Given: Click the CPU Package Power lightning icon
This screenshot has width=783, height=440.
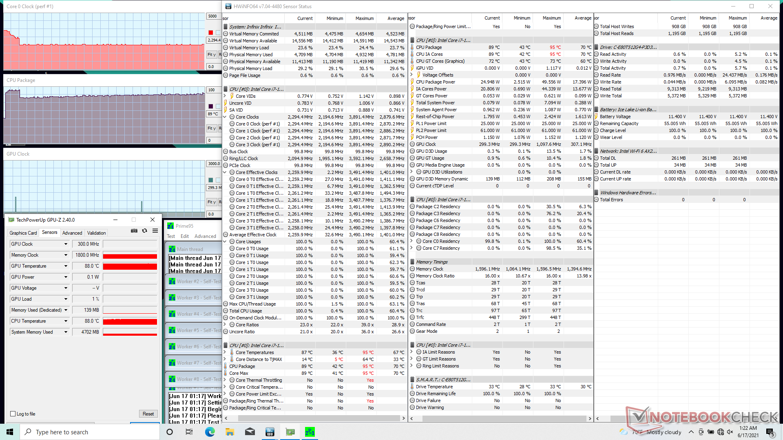Looking at the screenshot, I should pos(412,82).
